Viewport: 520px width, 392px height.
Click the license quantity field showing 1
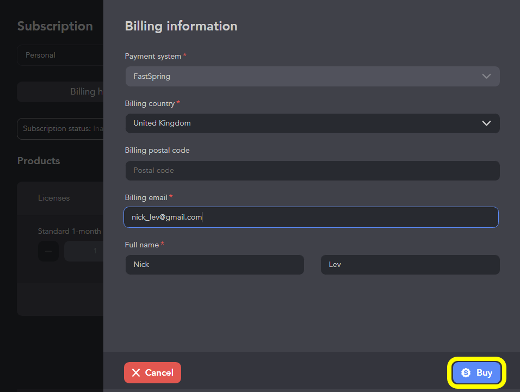(84, 251)
